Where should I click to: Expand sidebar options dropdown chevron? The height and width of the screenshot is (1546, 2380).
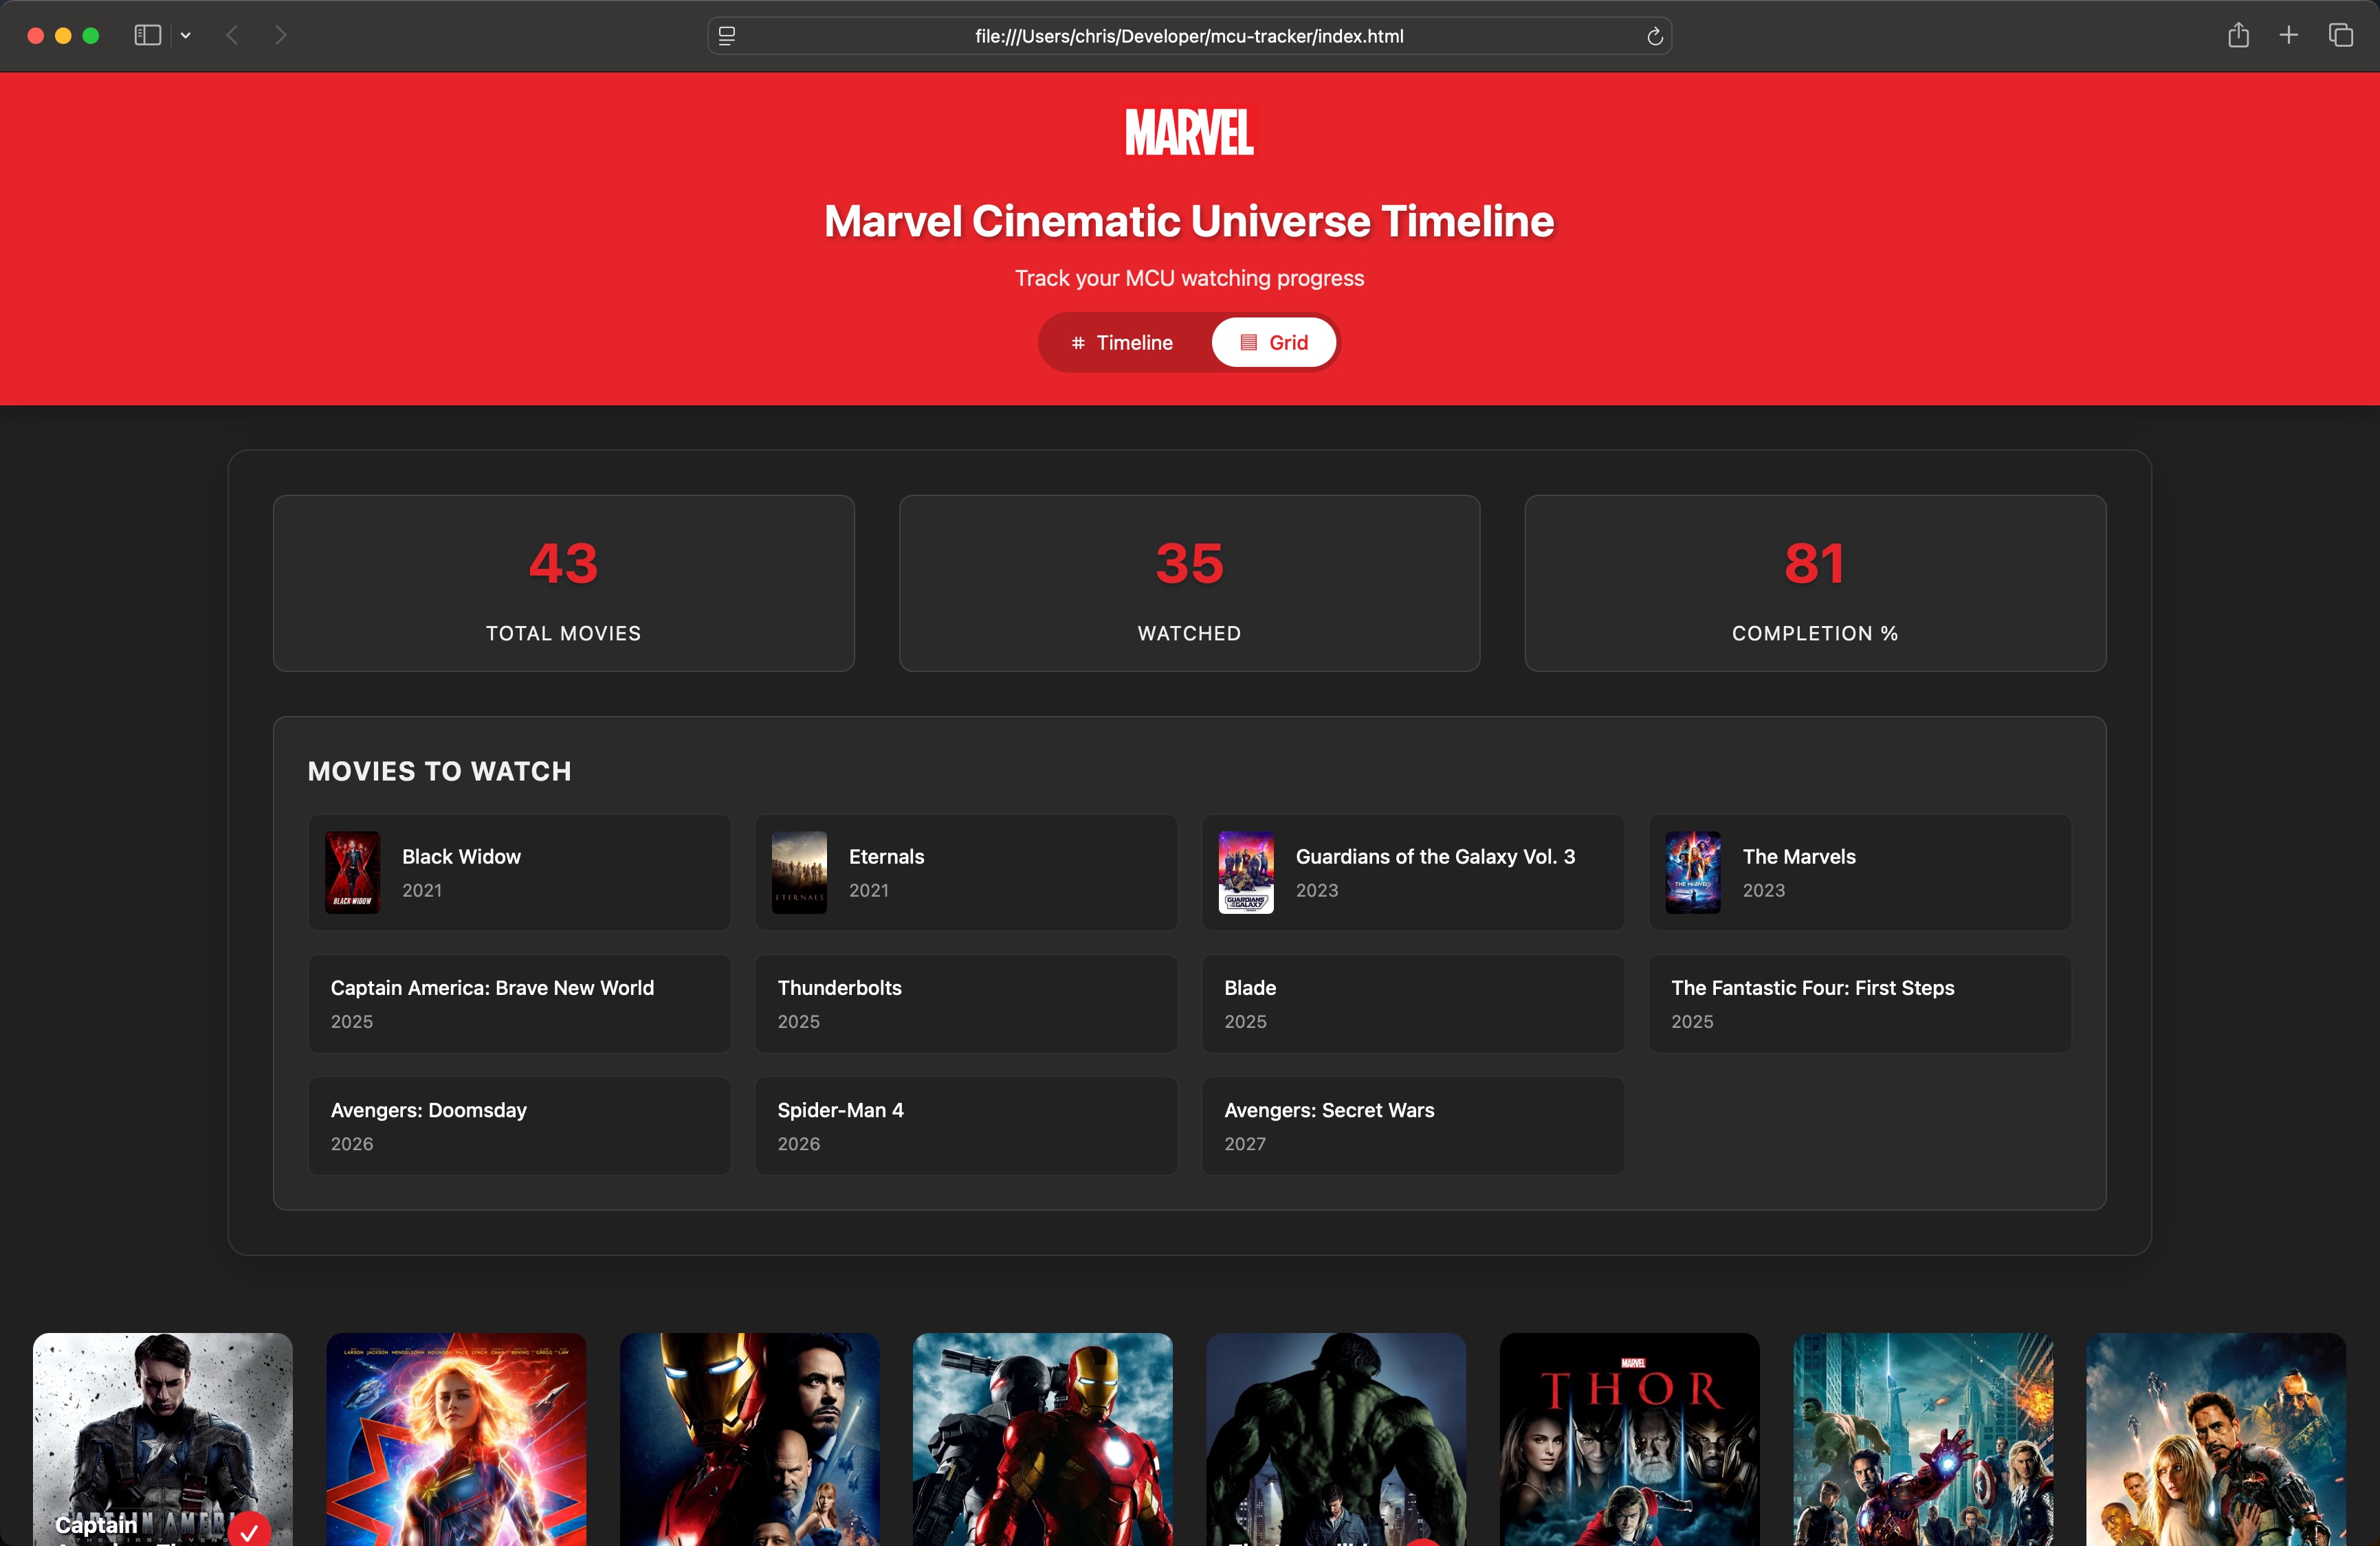click(185, 36)
